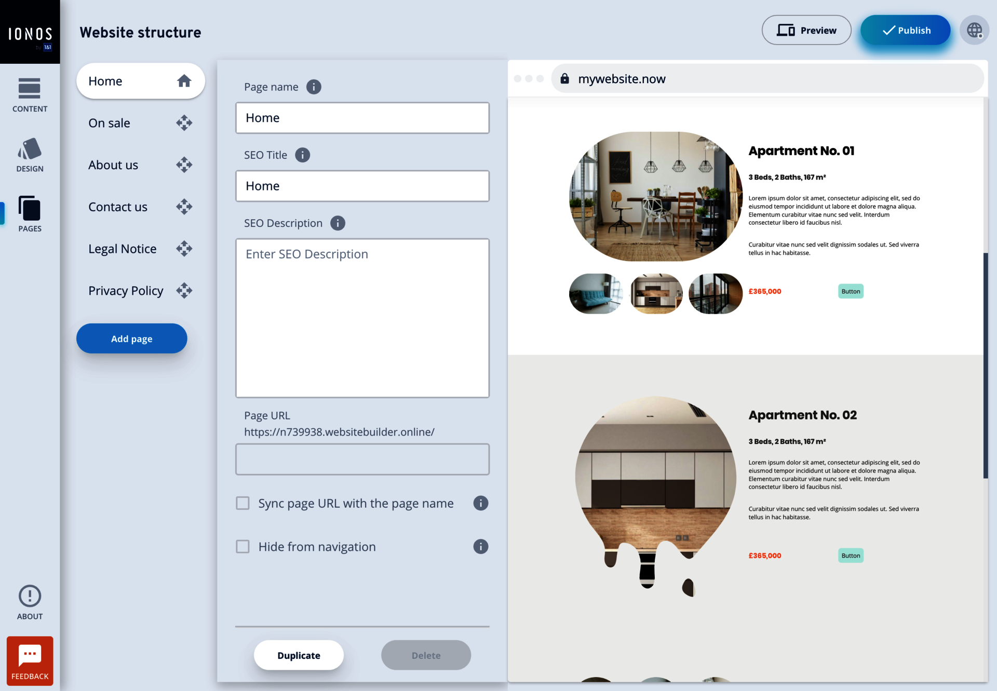Enable Sync page URL with page name
Screen dimensions: 997x691
coord(242,503)
